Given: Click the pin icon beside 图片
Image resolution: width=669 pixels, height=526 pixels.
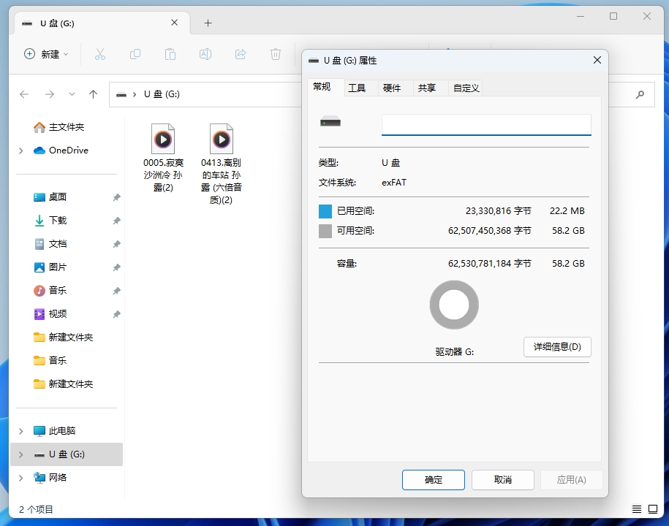Looking at the screenshot, I should [x=116, y=267].
